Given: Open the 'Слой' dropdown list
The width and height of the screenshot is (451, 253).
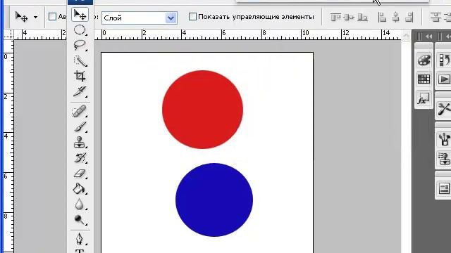Looking at the screenshot, I should coord(171,18).
